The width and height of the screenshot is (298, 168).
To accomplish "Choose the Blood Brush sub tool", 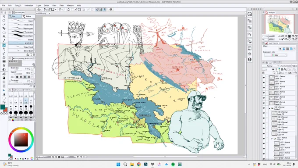I will coord(21,50).
